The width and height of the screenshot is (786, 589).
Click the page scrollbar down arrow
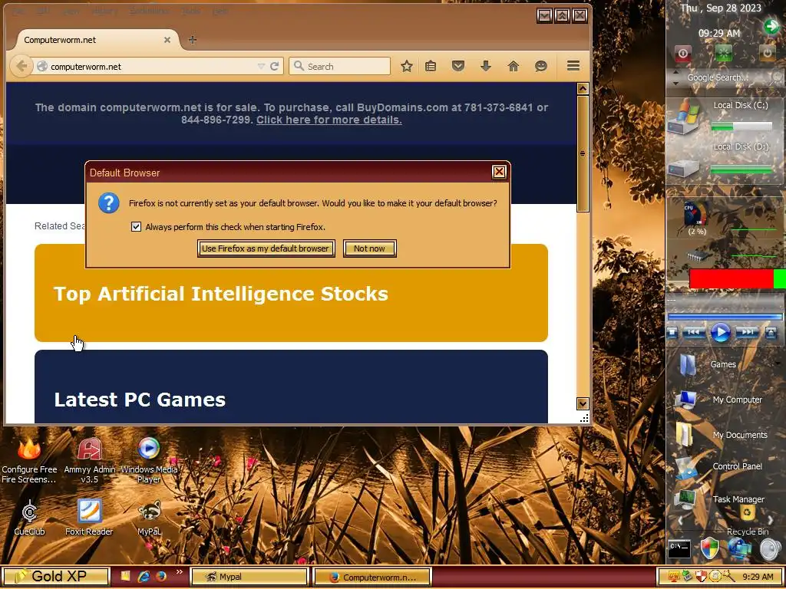(x=583, y=403)
